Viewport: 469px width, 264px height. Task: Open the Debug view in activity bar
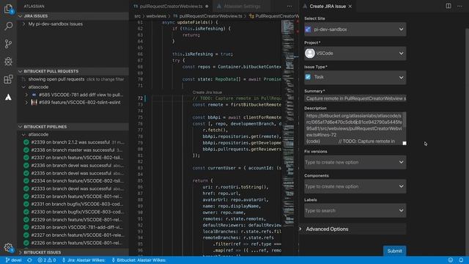pos(8,62)
